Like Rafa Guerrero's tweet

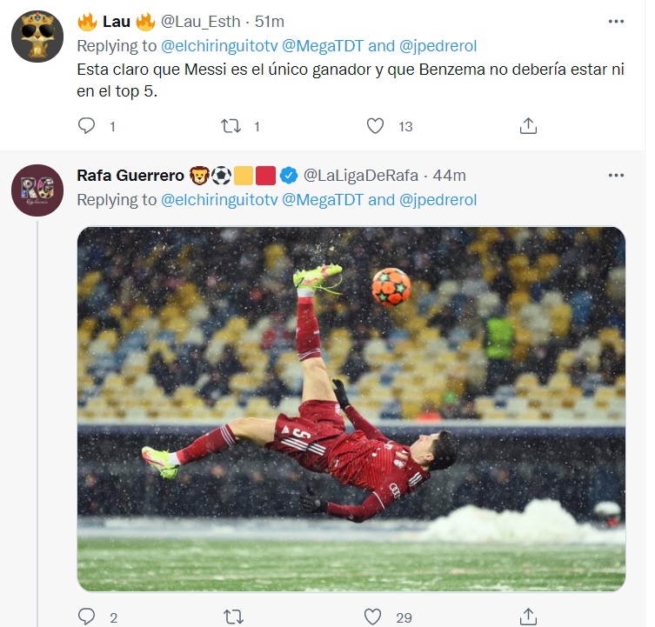pos(373,617)
